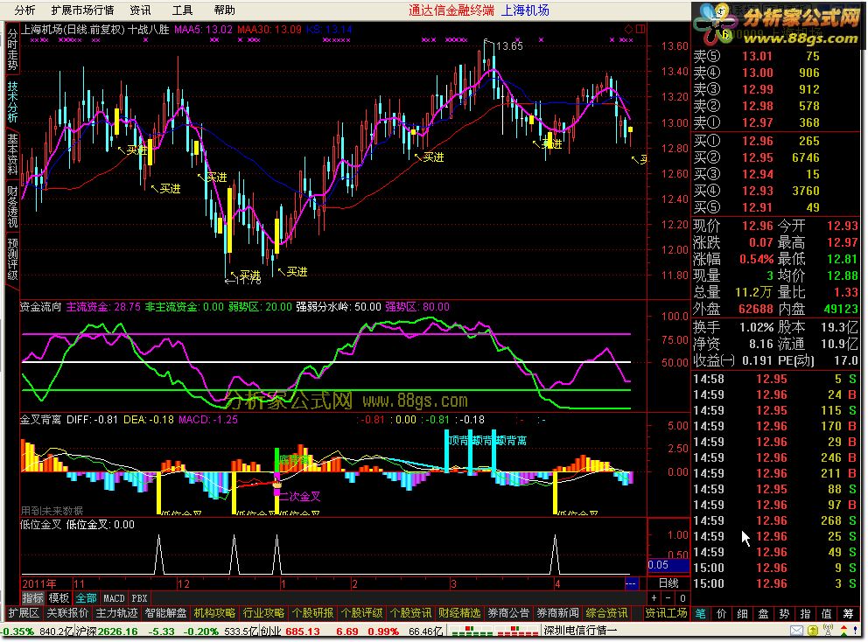
Task: Open the 关联报价 tab
Action: coord(67,613)
